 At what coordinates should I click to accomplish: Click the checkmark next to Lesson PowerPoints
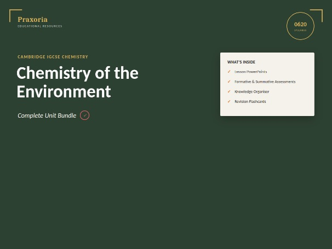click(229, 72)
